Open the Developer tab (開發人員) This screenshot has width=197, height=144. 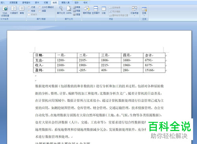[65, 2]
